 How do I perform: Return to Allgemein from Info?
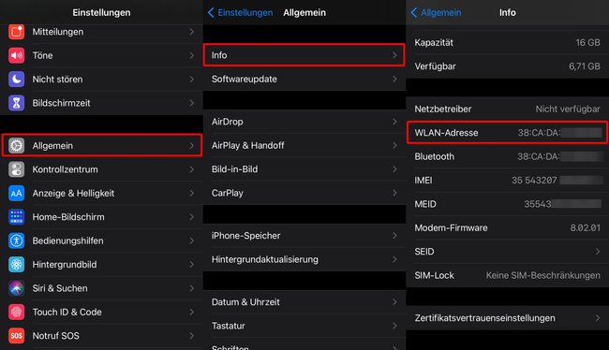coord(436,12)
